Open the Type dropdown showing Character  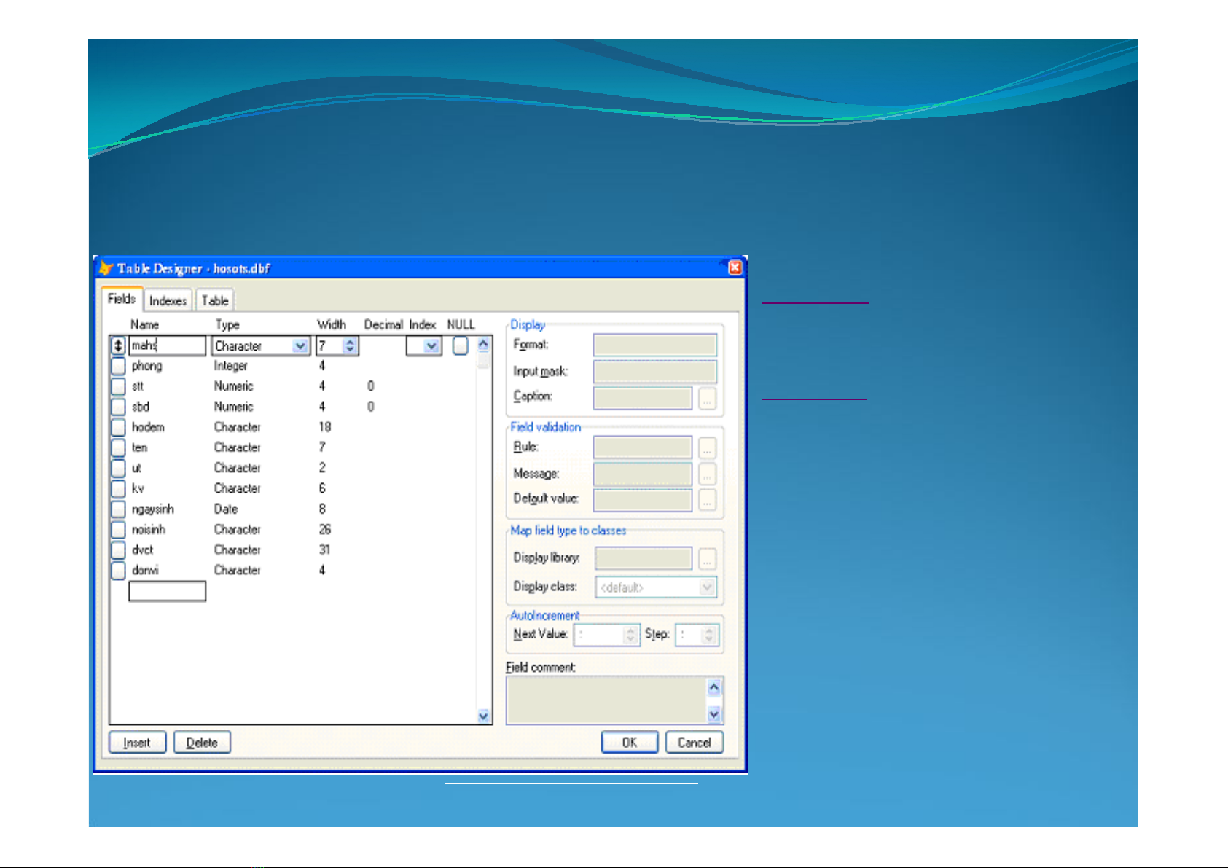(300, 346)
